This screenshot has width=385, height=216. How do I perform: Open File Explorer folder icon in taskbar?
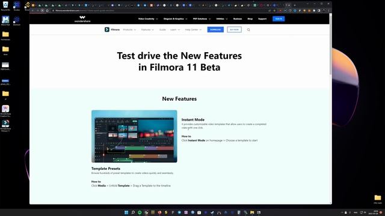coord(252,212)
